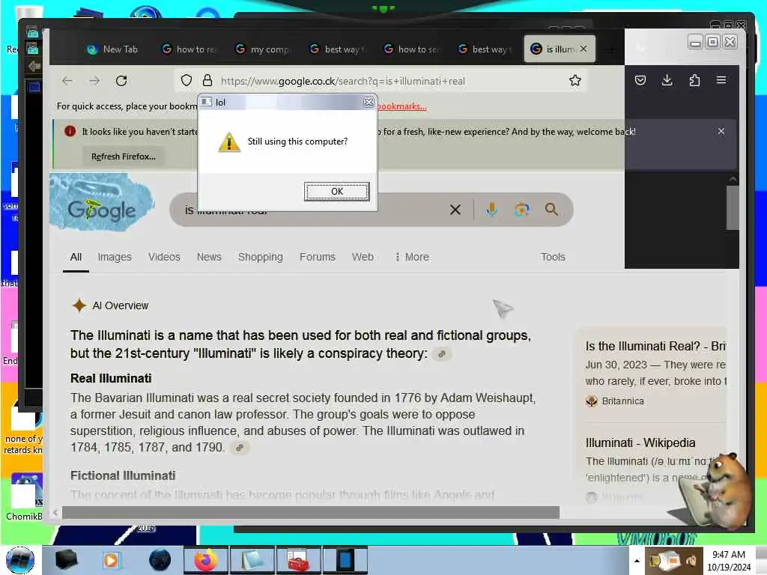The height and width of the screenshot is (575, 767).
Task: Open the Pocket save icon
Action: pos(640,80)
